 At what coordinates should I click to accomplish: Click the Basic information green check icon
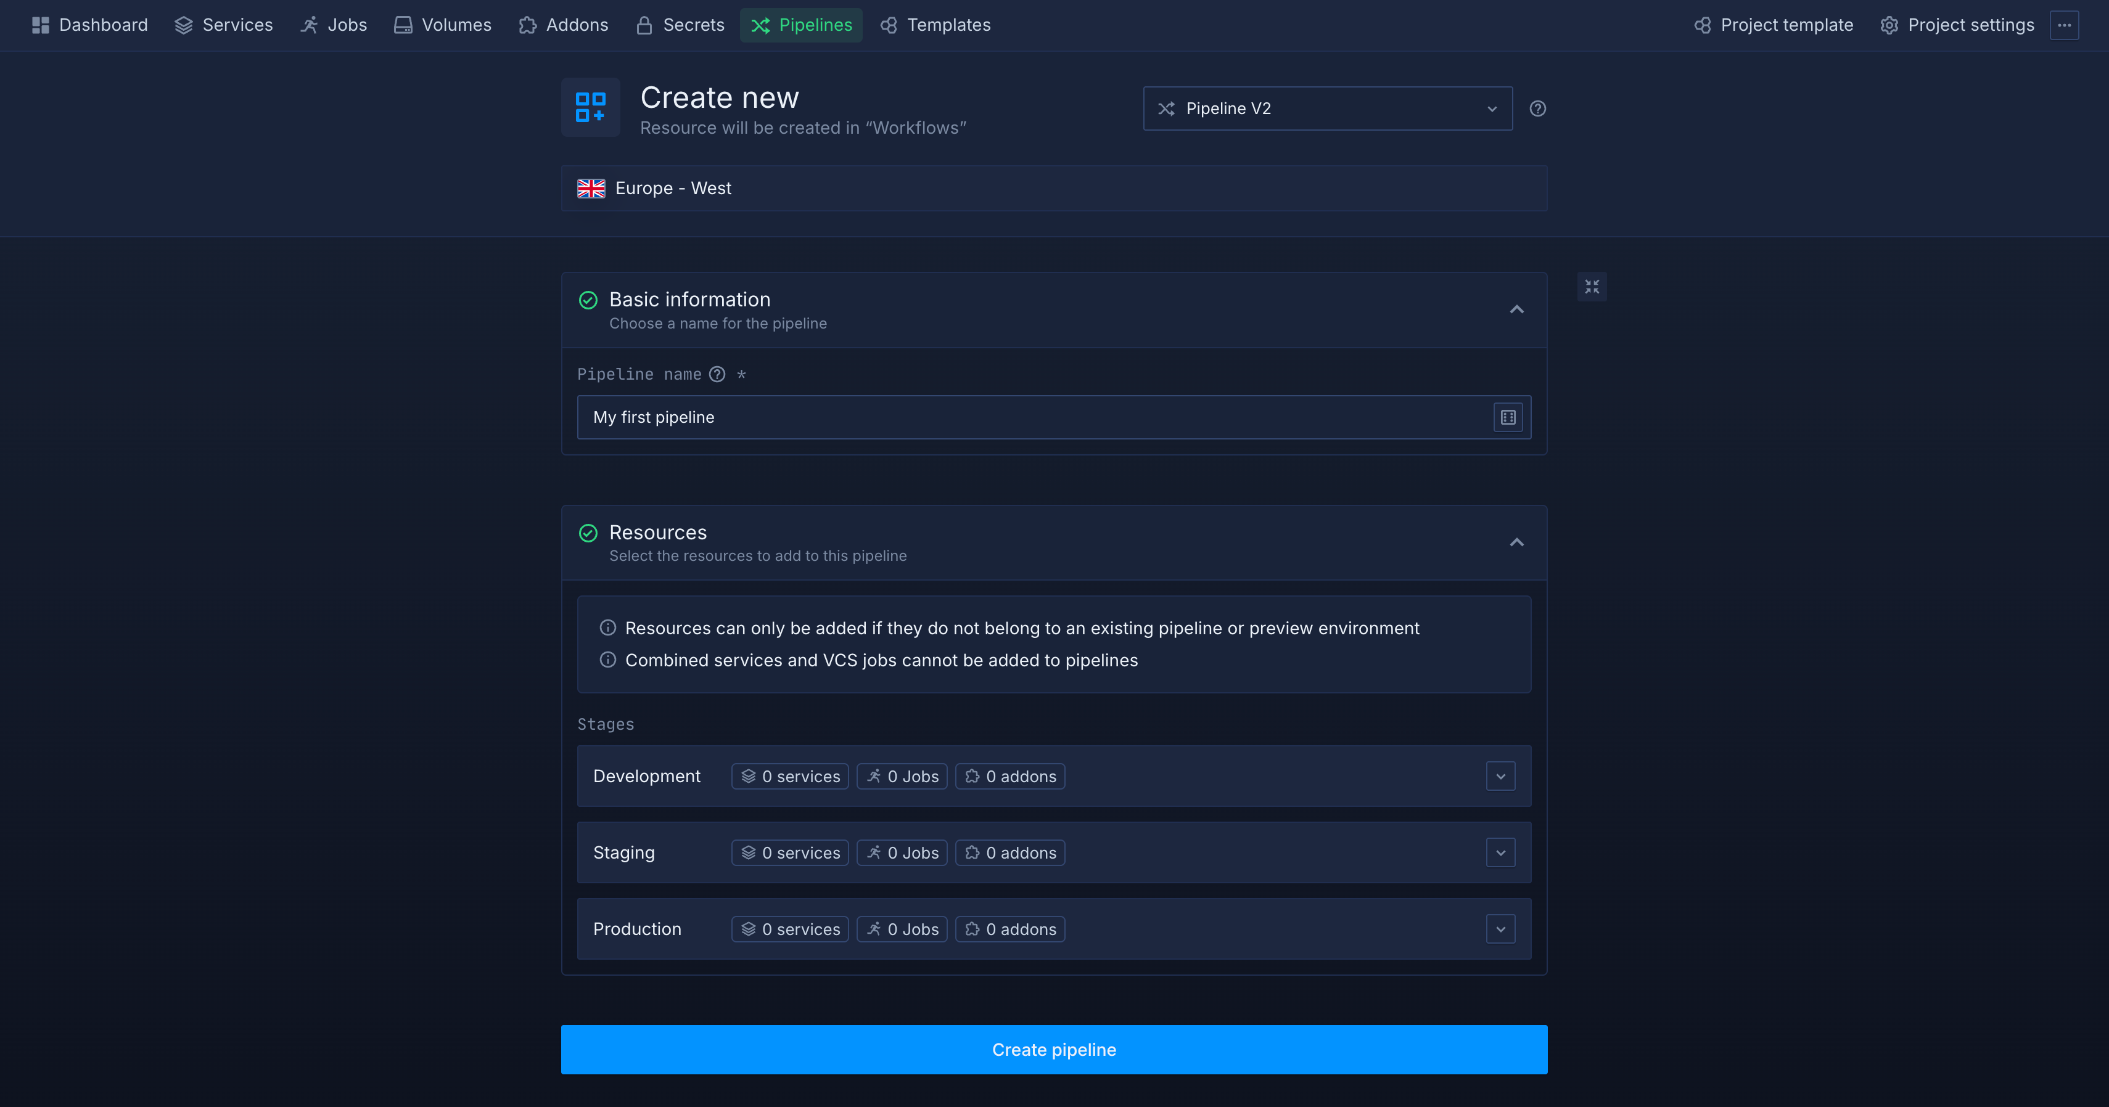click(x=588, y=300)
